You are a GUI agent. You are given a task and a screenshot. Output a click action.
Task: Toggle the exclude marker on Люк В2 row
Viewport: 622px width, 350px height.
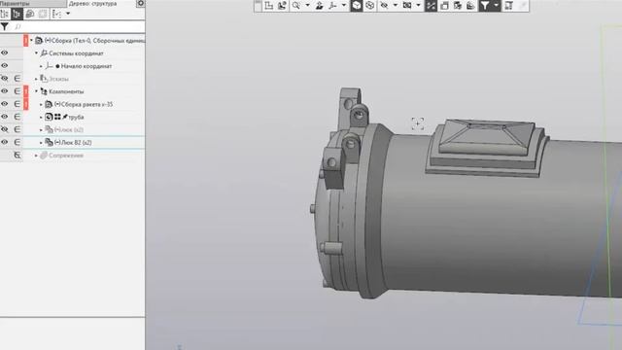17,142
